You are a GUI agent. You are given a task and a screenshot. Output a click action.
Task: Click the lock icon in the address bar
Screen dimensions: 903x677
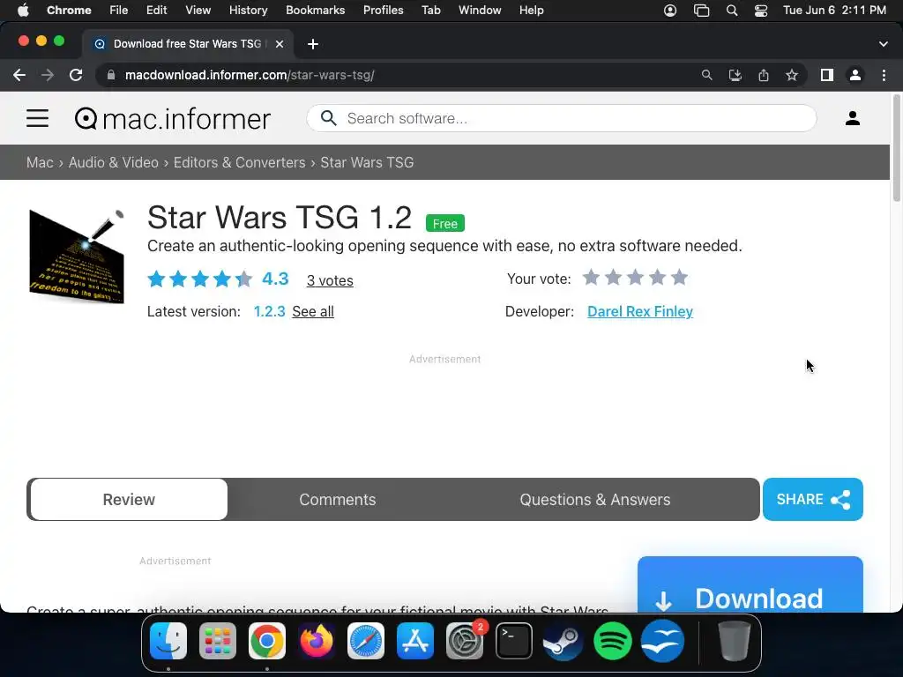[x=112, y=76]
